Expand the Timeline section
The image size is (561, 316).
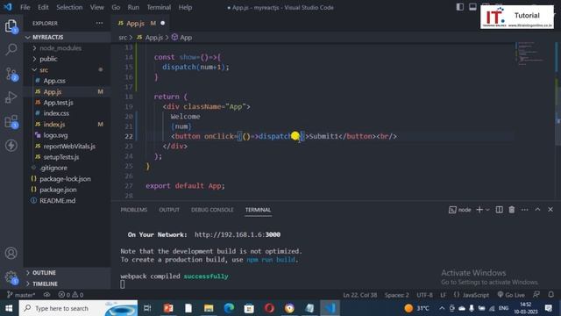tap(67, 284)
